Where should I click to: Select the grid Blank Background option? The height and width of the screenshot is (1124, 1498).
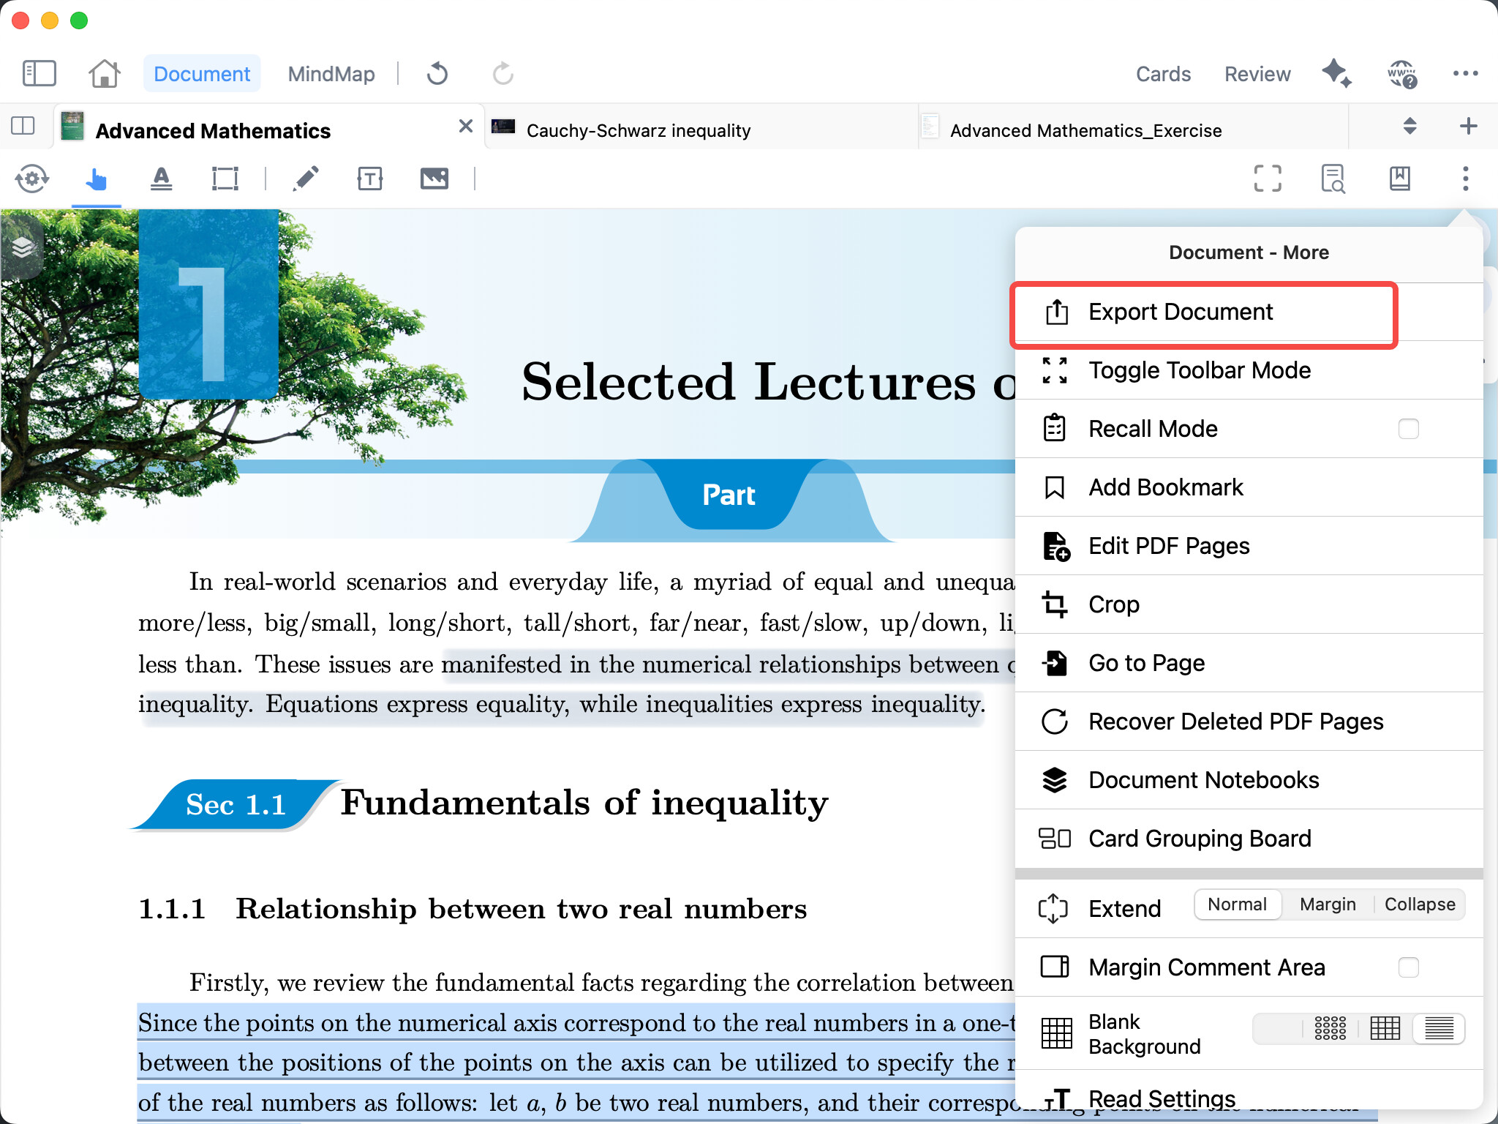point(1385,1029)
